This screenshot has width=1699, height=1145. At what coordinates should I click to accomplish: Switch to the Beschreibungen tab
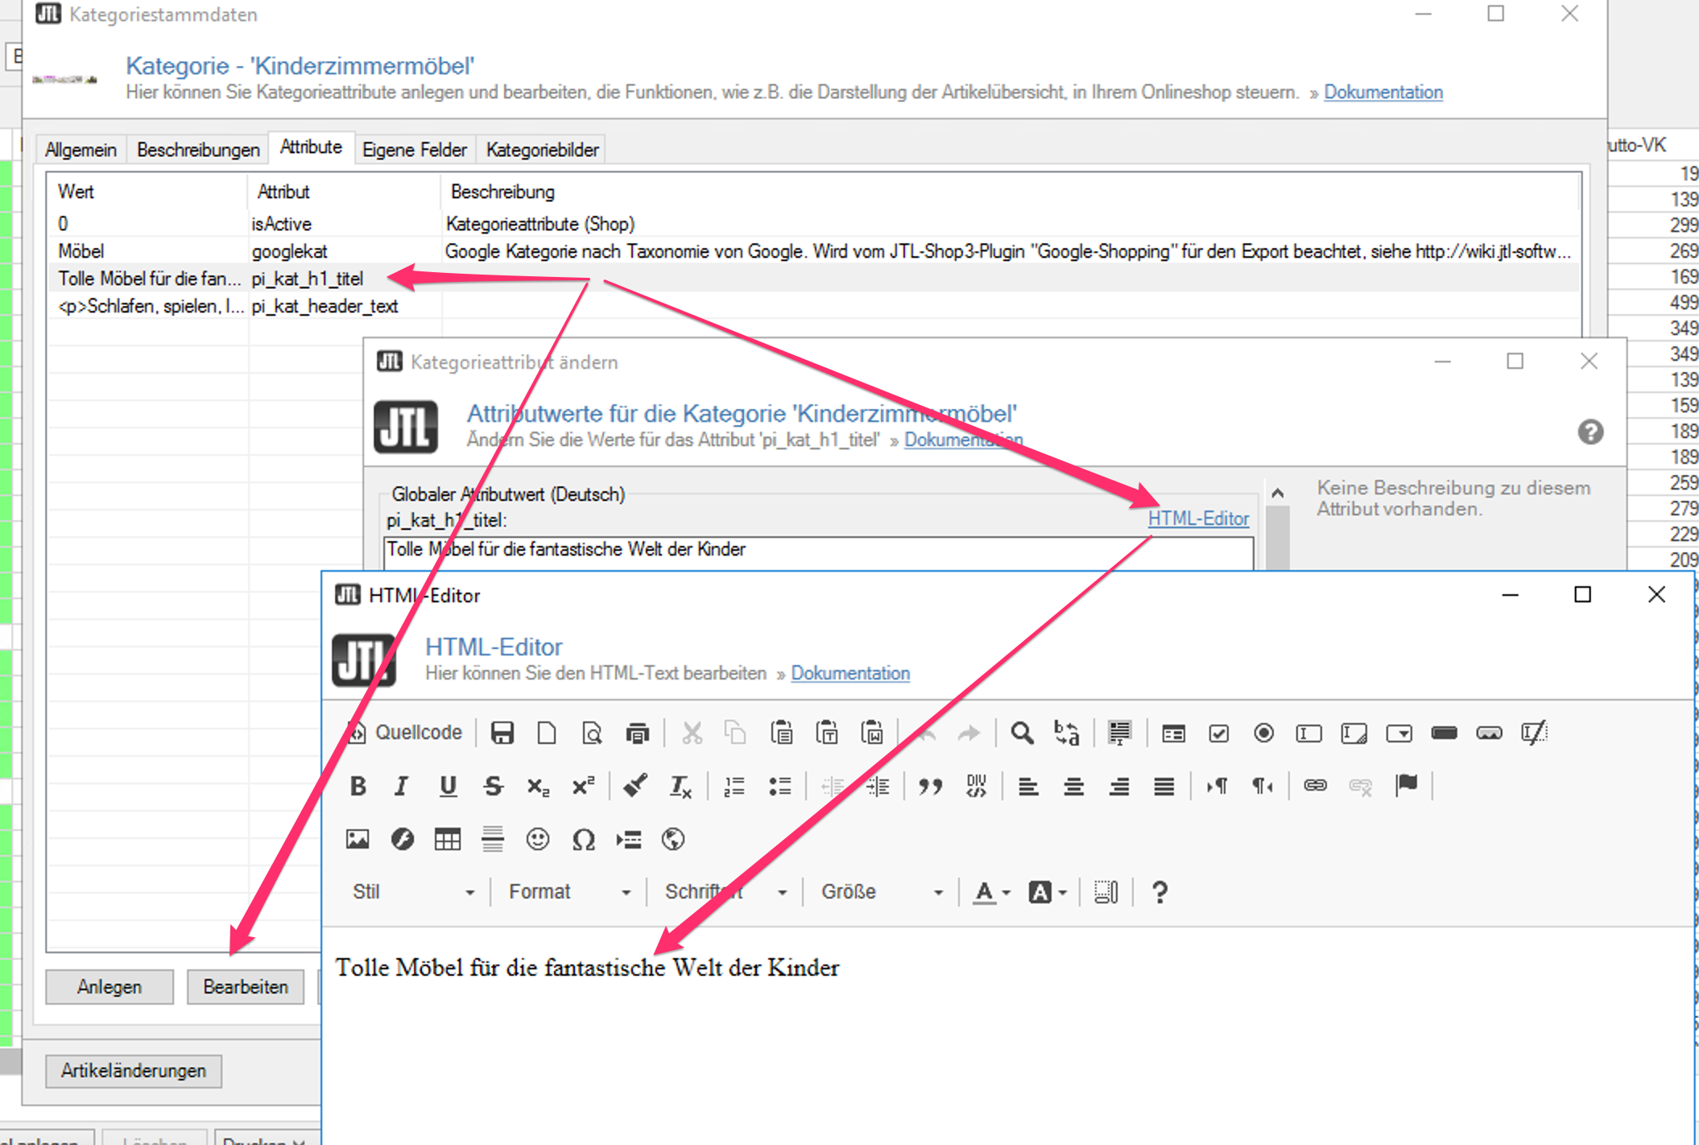(198, 150)
